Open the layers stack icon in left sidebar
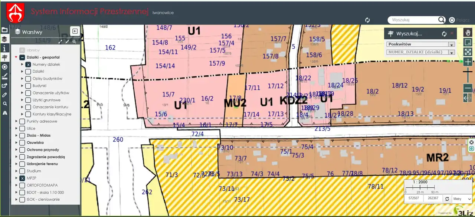 click(x=4, y=39)
